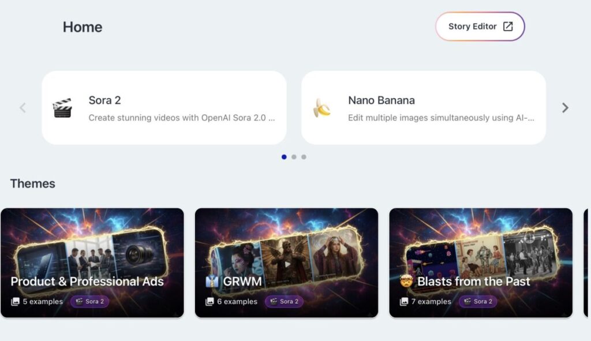Open the Nano Banana tool card
The width and height of the screenshot is (591, 341).
(x=423, y=108)
